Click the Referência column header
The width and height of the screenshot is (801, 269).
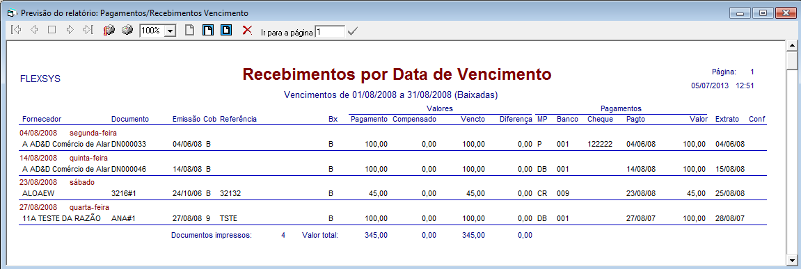[x=239, y=119]
